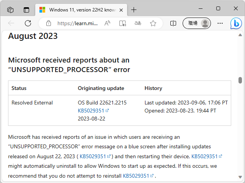Click 'Last updated: 2023-09-06, 17:06 PT'
Screen dimensions: 245x183
[x=186, y=103]
